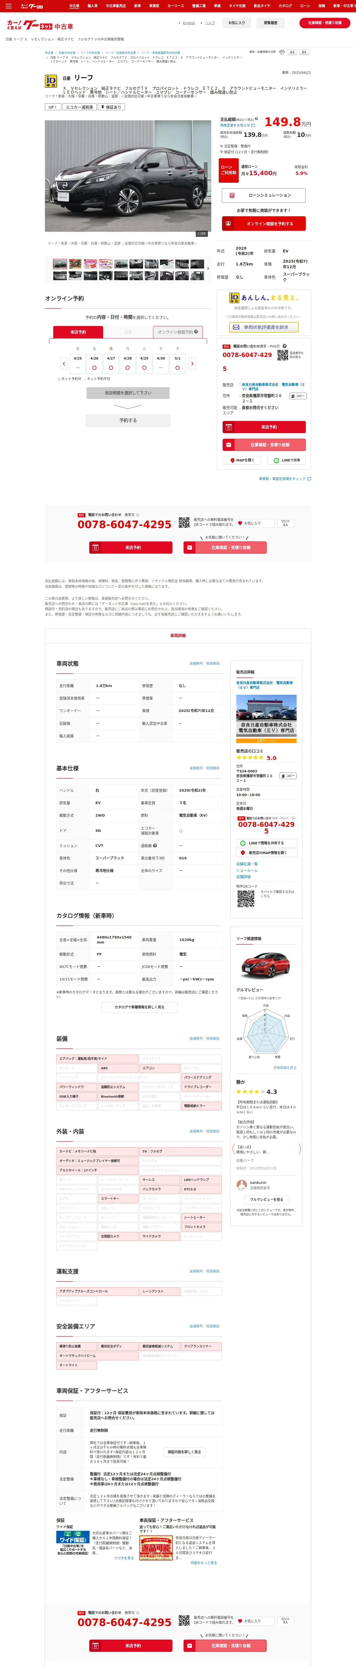356x1666 pixels.
Task: Open 車買取・車査定相場をチェック link
Action: (x=285, y=479)
